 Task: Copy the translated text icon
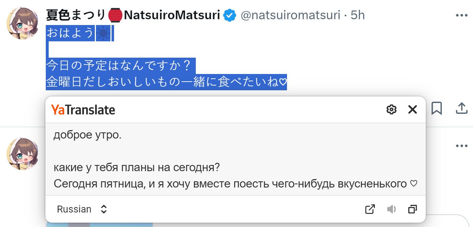coord(412,209)
